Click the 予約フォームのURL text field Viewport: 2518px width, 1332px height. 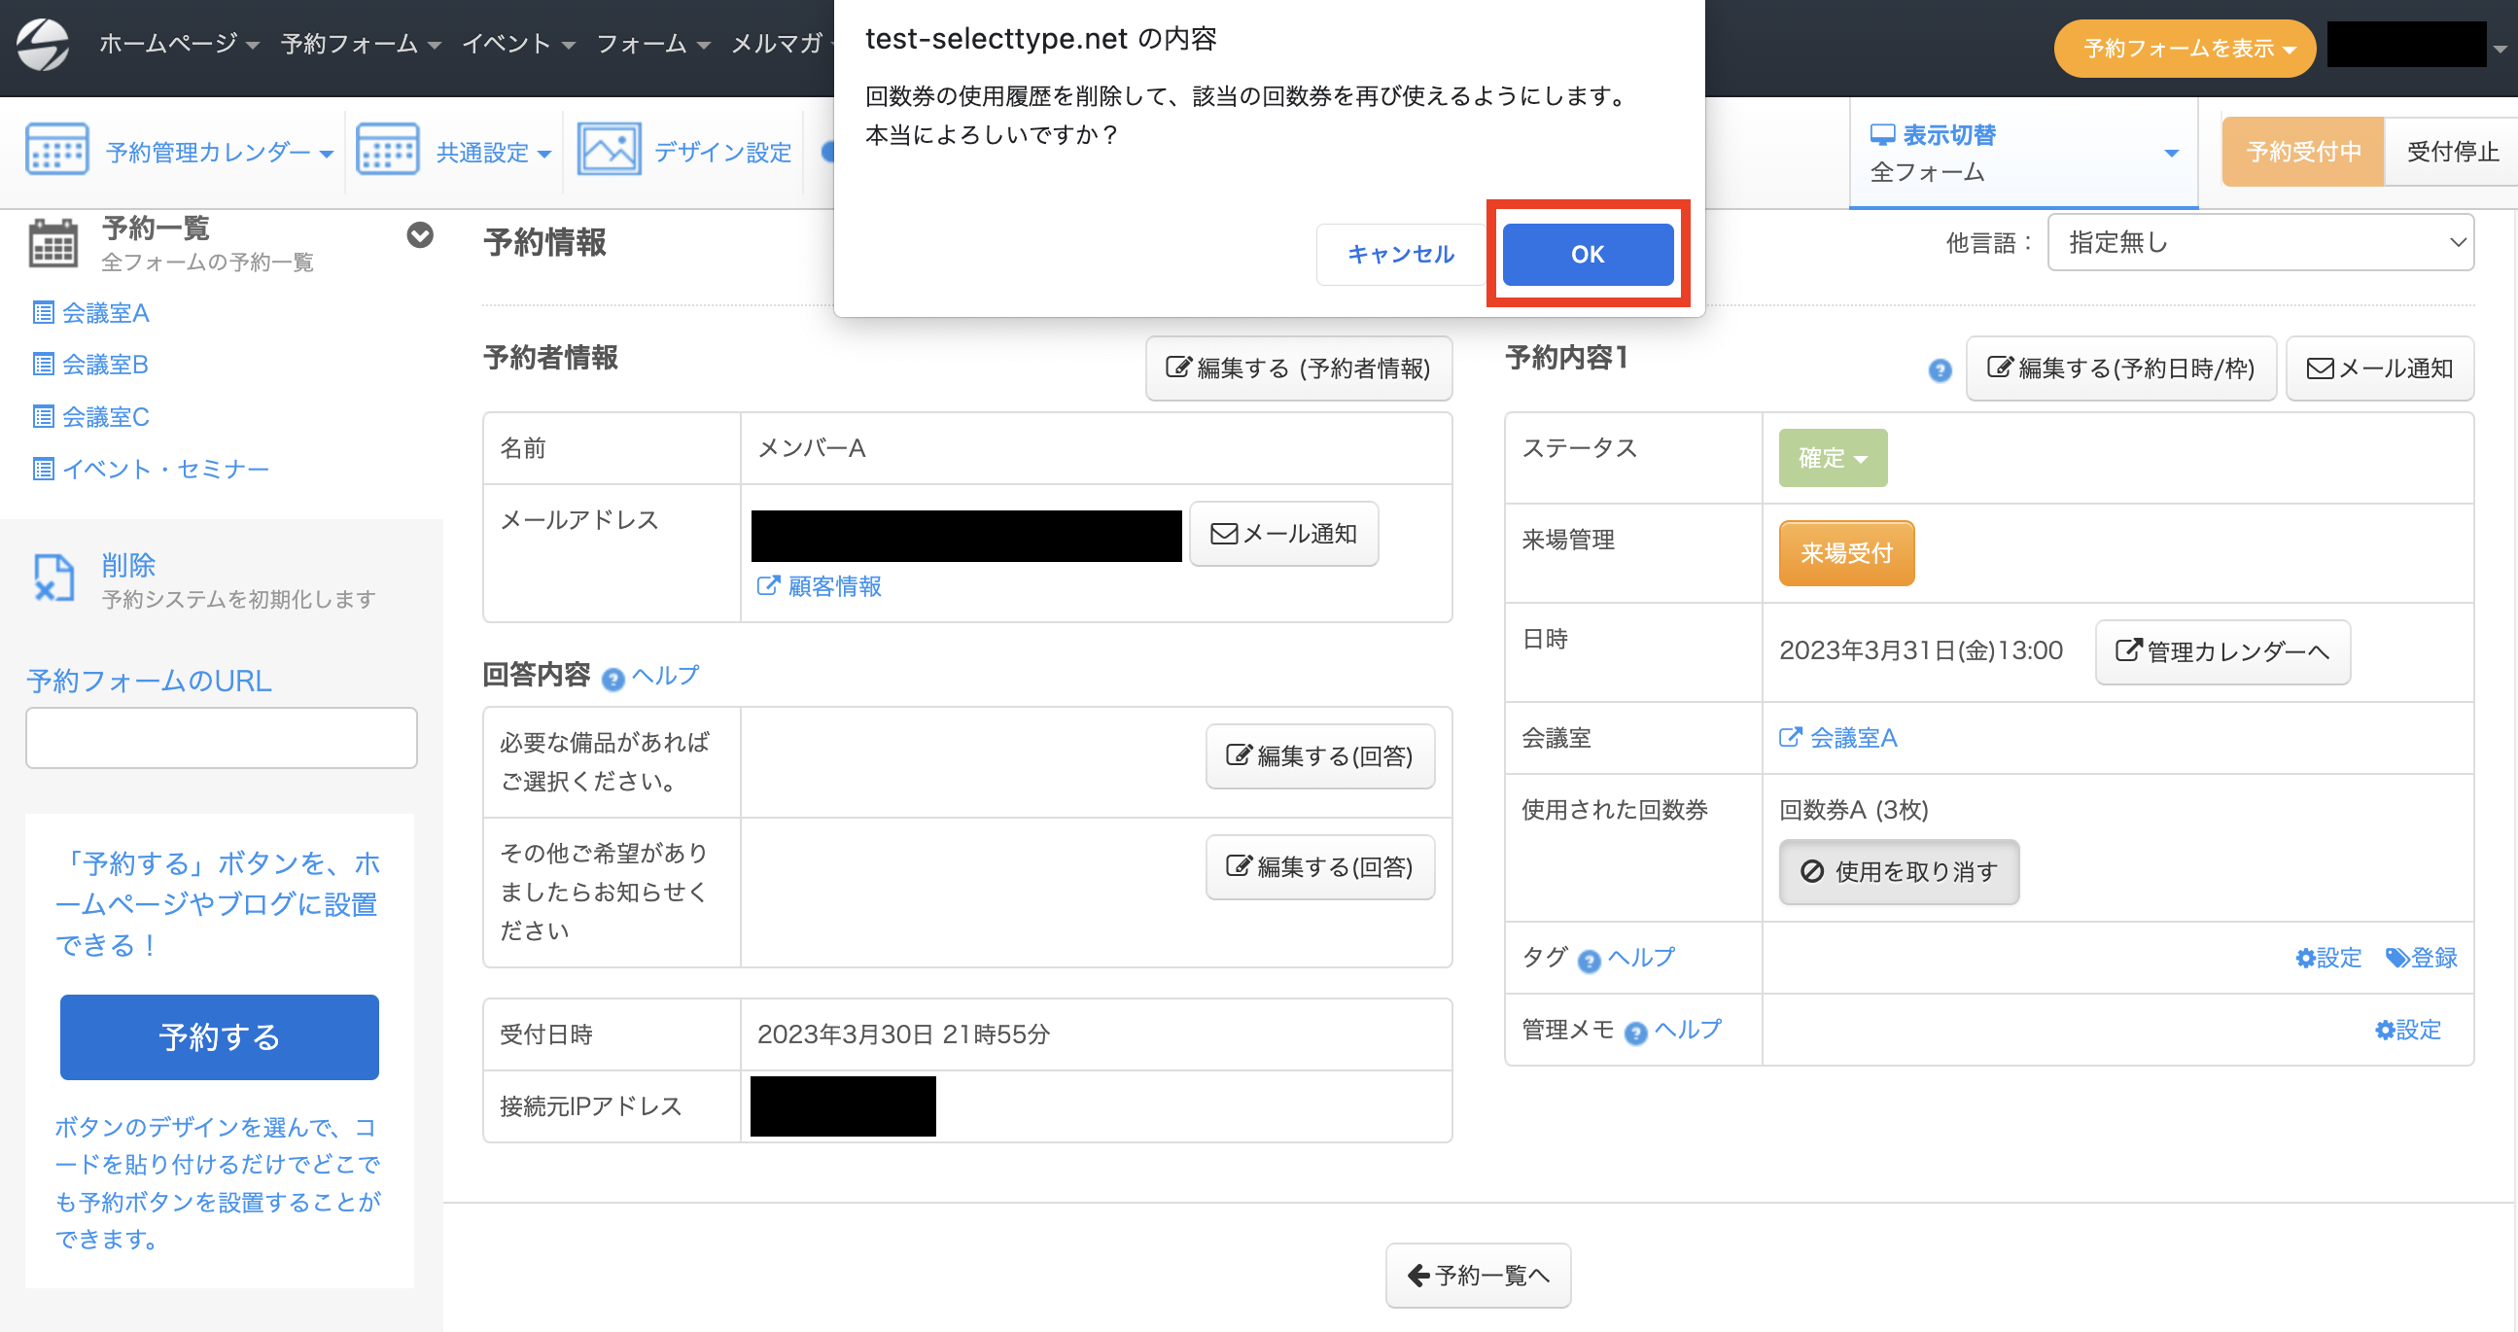click(222, 738)
